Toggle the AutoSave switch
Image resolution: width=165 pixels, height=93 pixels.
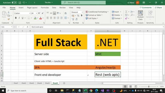14,3
